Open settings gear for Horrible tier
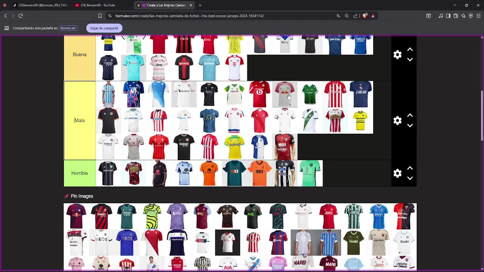Viewport: 484px width, 272px height. click(397, 173)
